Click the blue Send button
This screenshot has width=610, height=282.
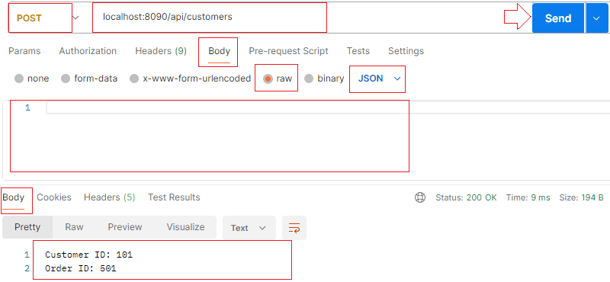[x=558, y=18]
